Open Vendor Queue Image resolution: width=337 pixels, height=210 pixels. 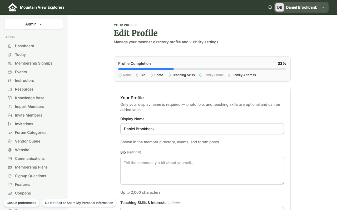[x=28, y=141]
